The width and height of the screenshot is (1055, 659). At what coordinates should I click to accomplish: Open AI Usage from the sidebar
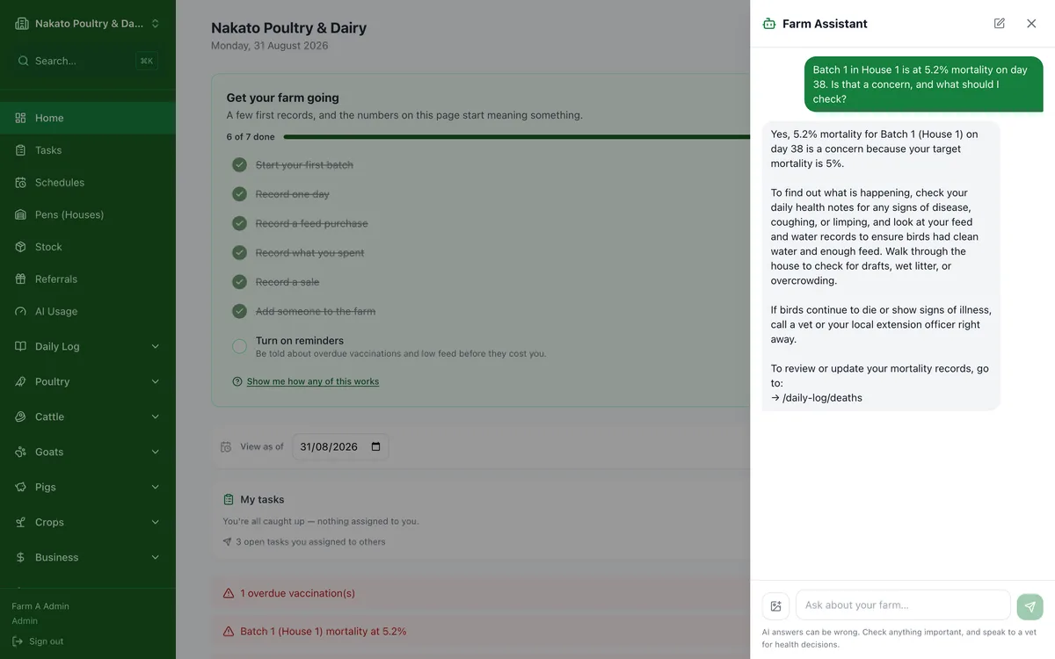coord(88,311)
